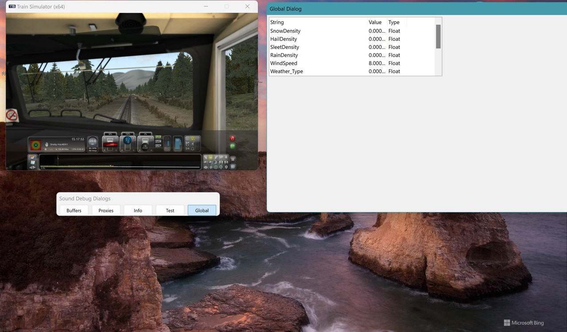Toggle the wipers switch in the HUD grid
Viewport: 567px width, 332px height.
(187, 138)
